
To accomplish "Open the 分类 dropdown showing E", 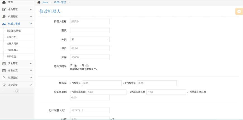I will 90,39.
